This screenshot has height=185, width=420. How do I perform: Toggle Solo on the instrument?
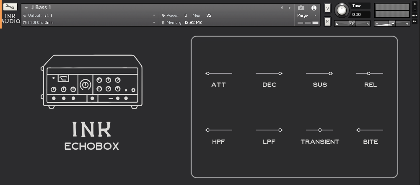327,8
